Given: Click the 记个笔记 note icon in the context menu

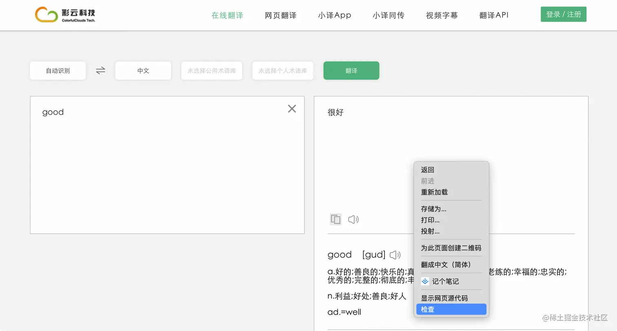Looking at the screenshot, I should pos(425,281).
